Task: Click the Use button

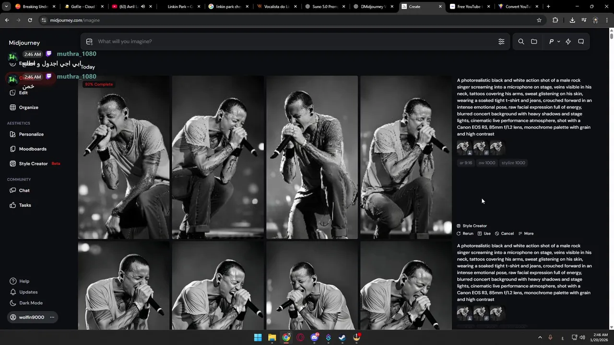Action: (484, 234)
